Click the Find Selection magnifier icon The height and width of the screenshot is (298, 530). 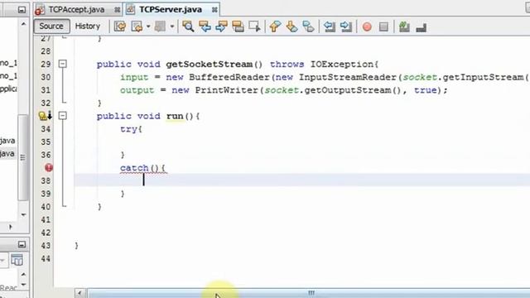pos(188,26)
